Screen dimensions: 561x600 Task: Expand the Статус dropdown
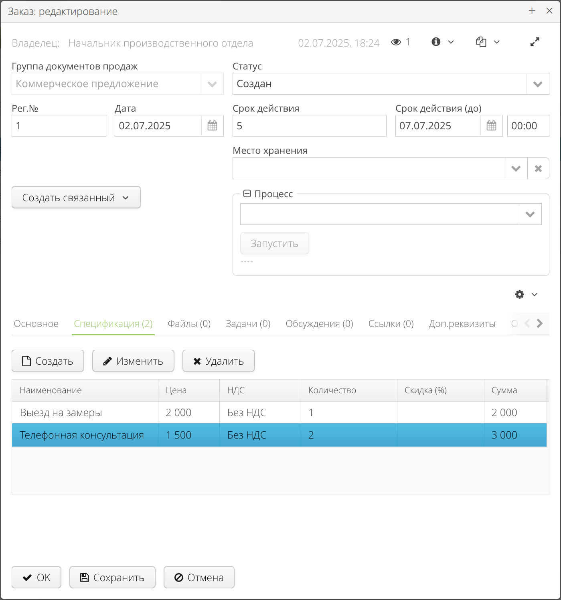click(537, 84)
